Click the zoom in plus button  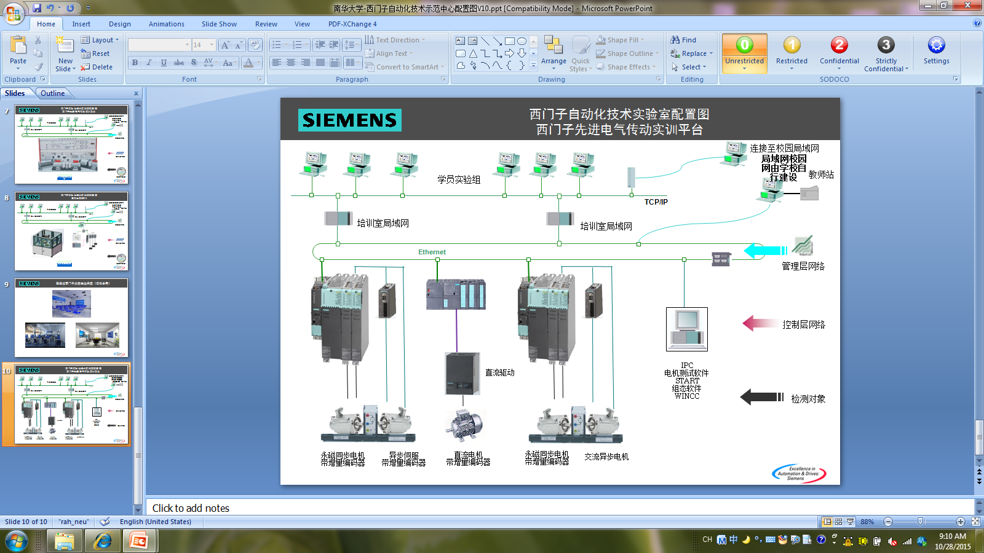[961, 522]
